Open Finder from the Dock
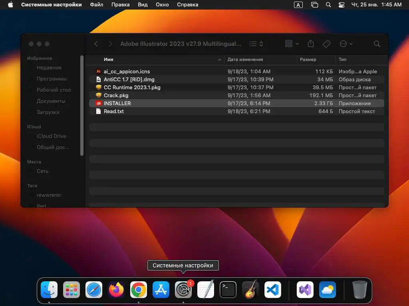The image size is (409, 306). tap(49, 290)
